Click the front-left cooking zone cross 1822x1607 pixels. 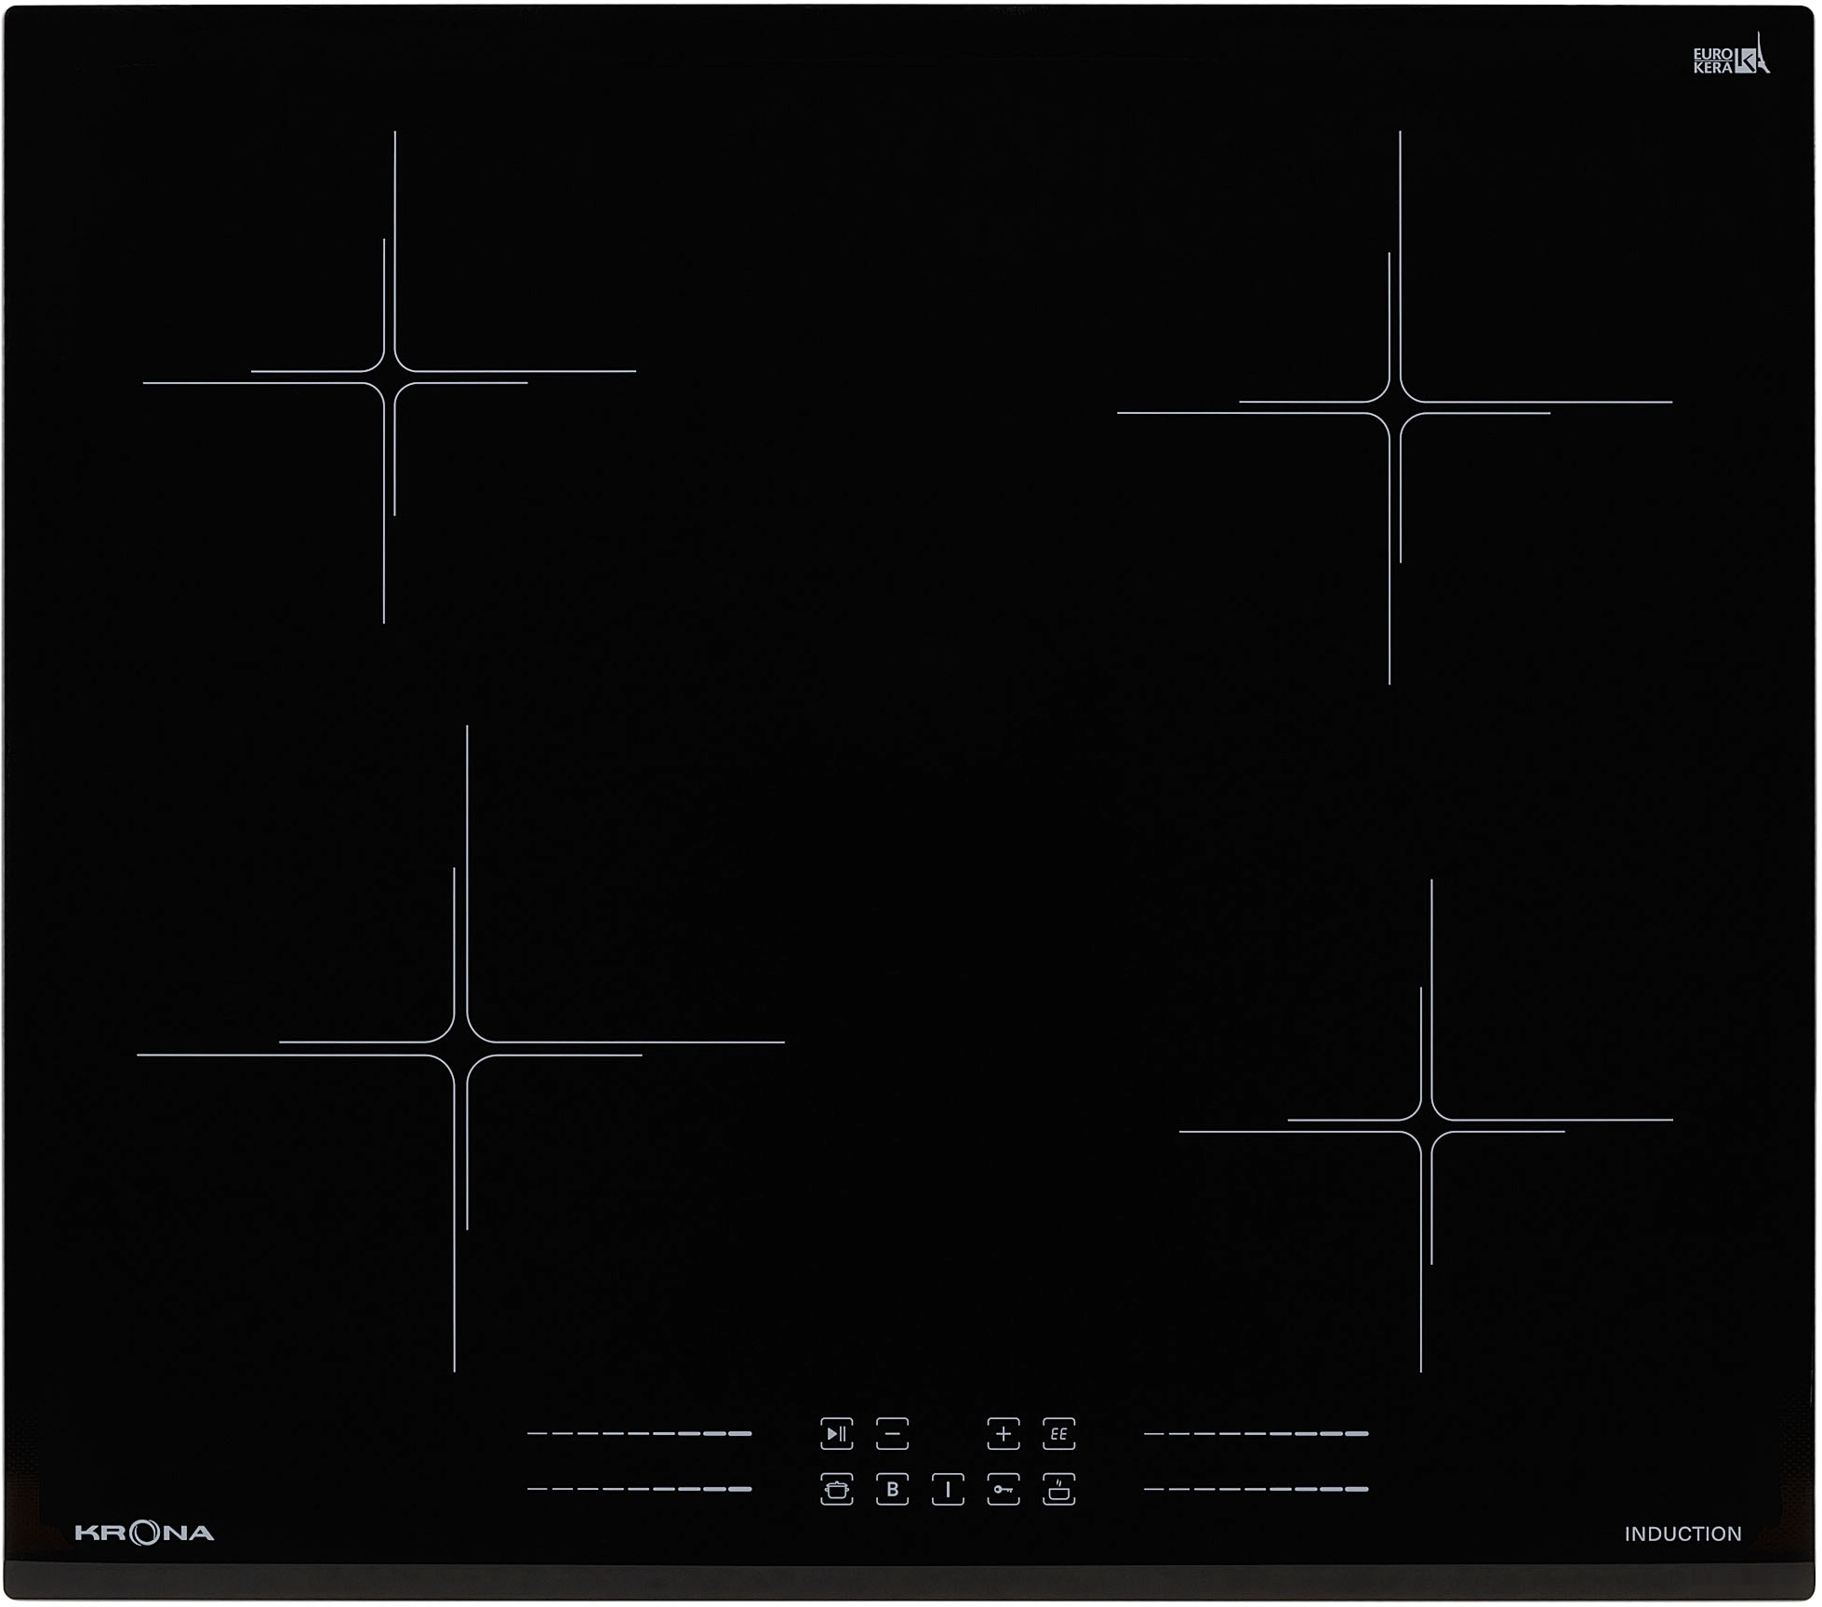point(460,1048)
